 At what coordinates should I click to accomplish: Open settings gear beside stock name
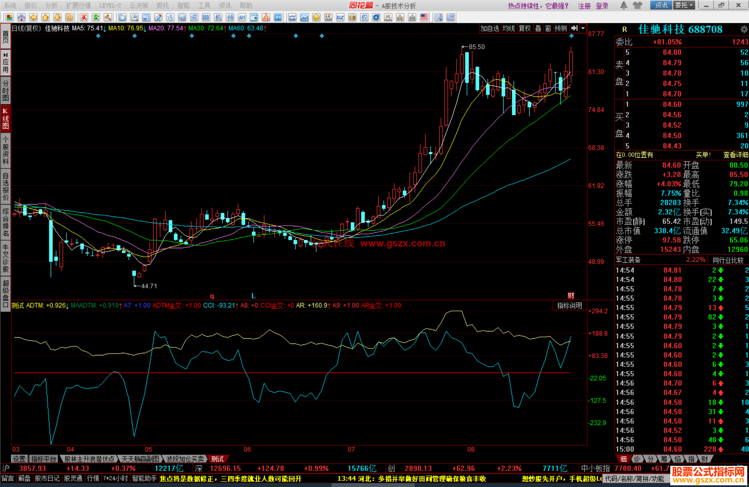click(x=743, y=29)
